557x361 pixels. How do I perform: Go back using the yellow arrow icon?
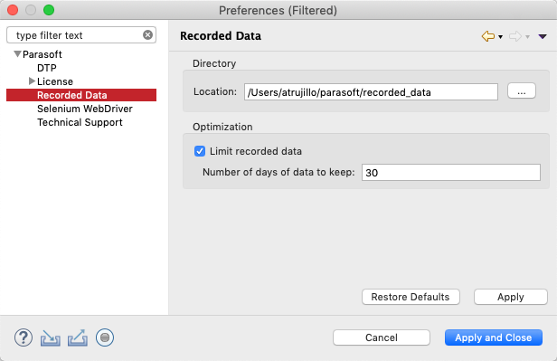pos(488,36)
